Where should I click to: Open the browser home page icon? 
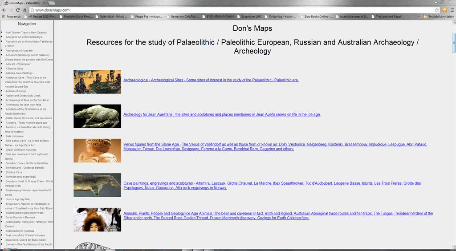pyautogui.click(x=25, y=10)
